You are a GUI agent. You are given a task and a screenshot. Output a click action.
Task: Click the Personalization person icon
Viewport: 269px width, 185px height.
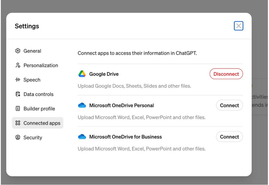18,65
